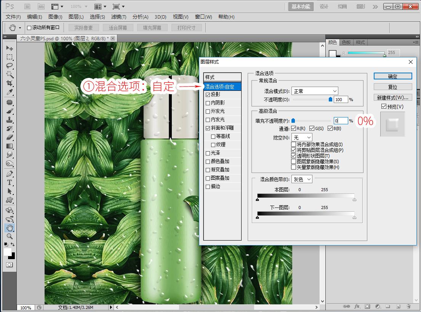Image resolution: width=421 pixels, height=312 pixels.
Task: Select the Horizontal Type tool
Action: coord(10,182)
